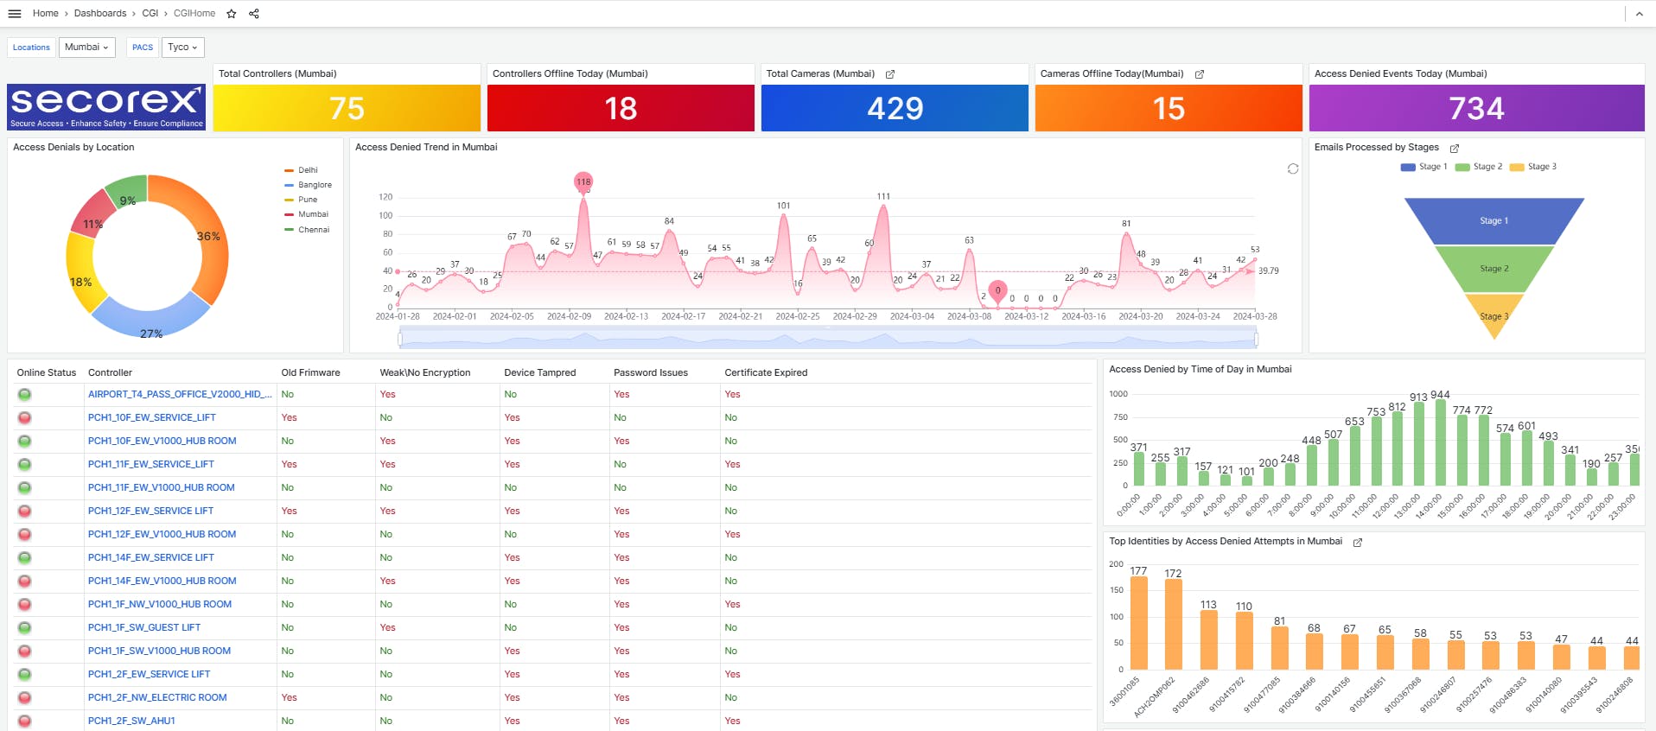
Task: Click refresh icon in Access Denied Trend
Action: [x=1293, y=168]
